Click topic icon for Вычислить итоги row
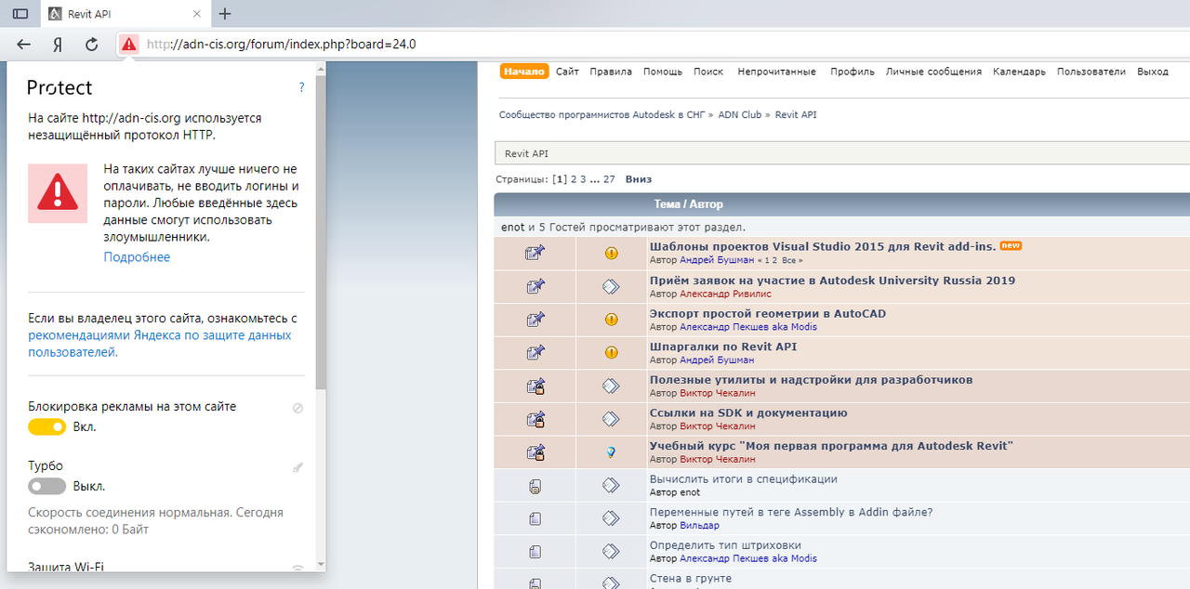 tap(535, 486)
